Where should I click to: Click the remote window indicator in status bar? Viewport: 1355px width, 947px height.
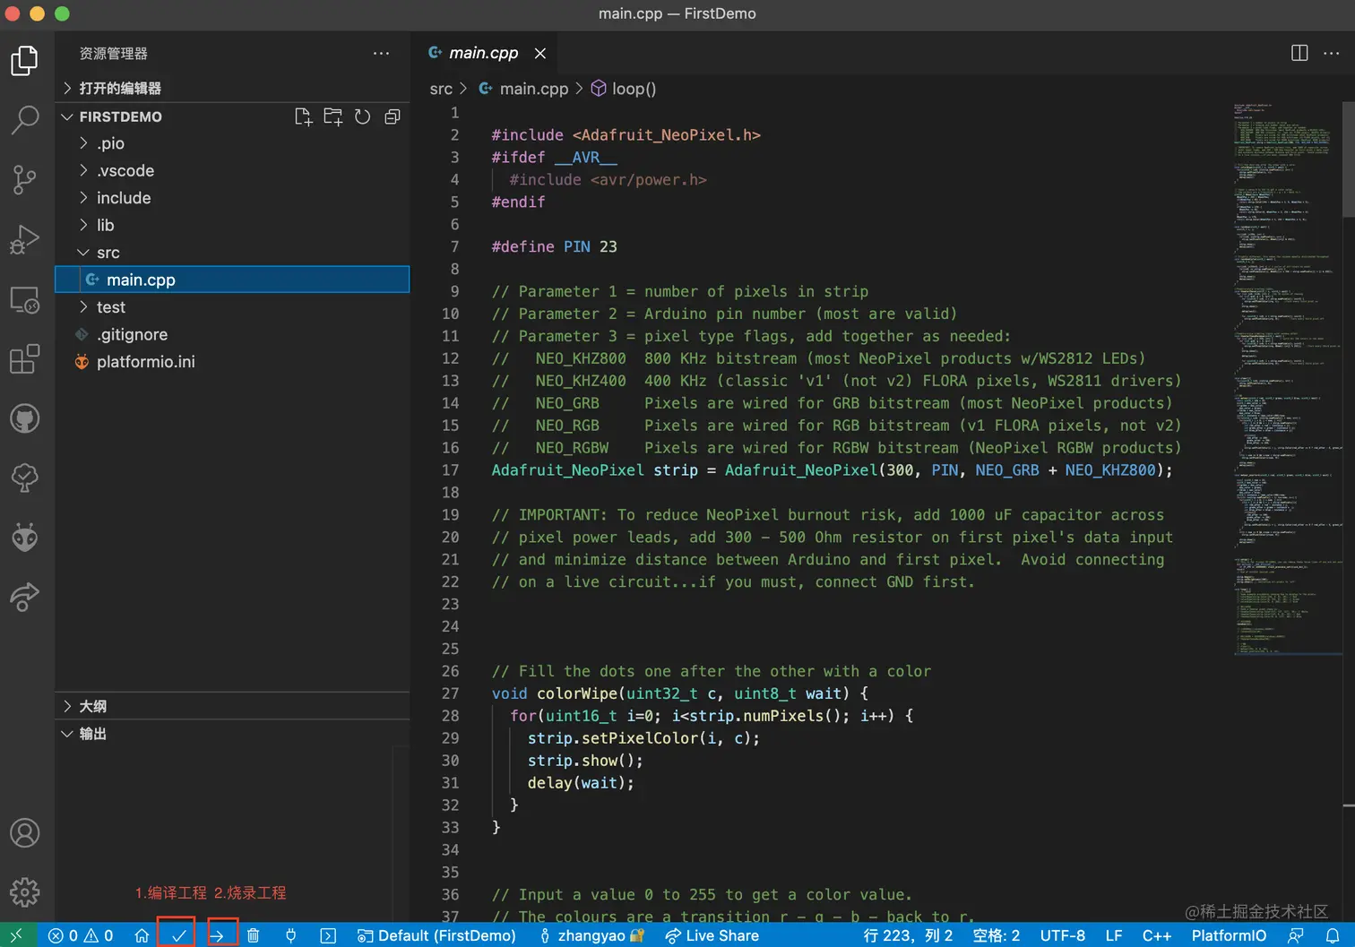pyautogui.click(x=17, y=935)
